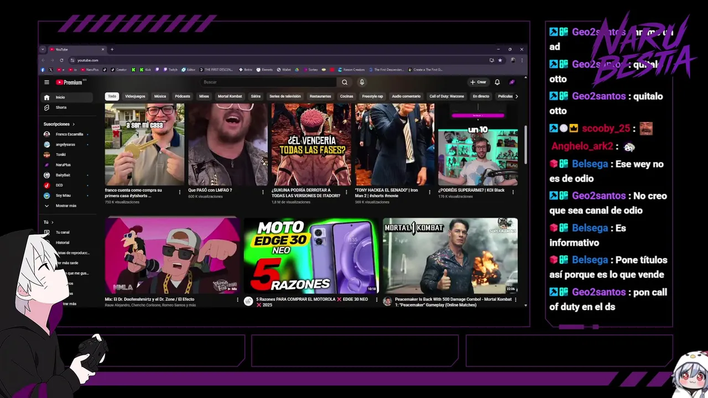Click scooby_25 username in chat
Screen dimensions: 708x398
click(606, 128)
